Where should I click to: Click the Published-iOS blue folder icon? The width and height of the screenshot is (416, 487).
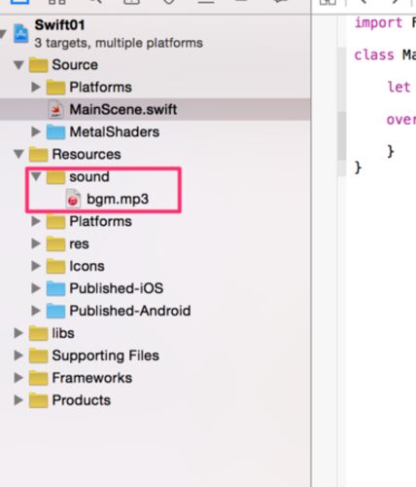coord(55,288)
